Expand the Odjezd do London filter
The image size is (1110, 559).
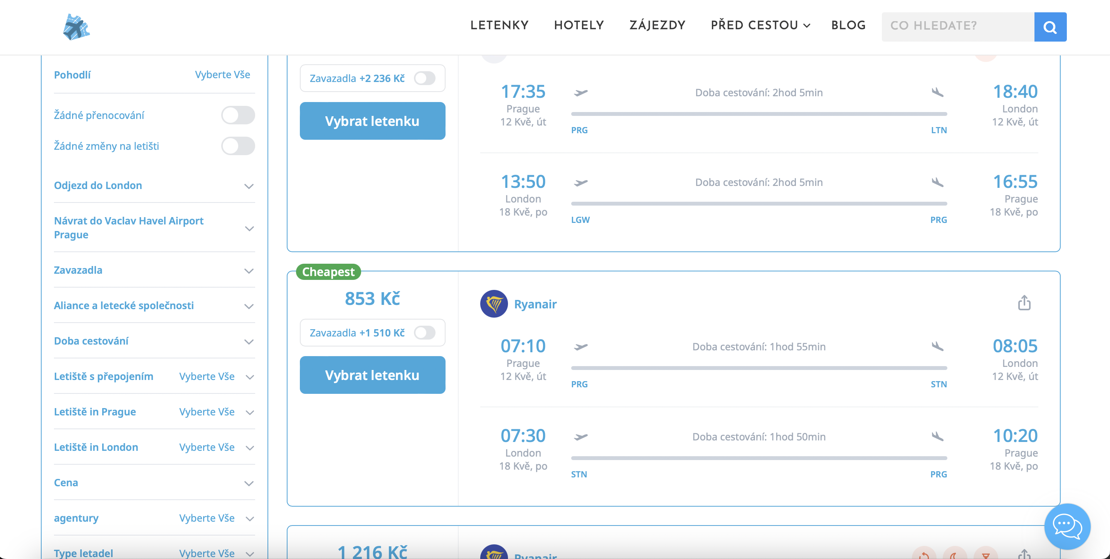point(249,186)
